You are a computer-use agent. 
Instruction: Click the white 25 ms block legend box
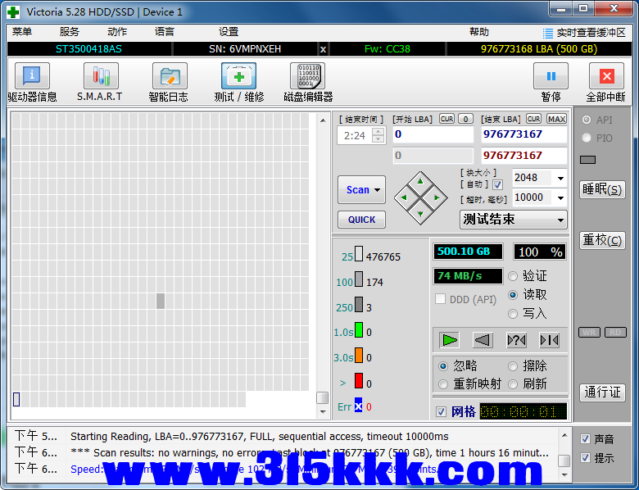coord(359,253)
